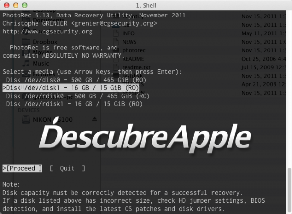Eject NIKON device in background Finder window
The height and width of the screenshot is (214, 292).
(94, 119)
